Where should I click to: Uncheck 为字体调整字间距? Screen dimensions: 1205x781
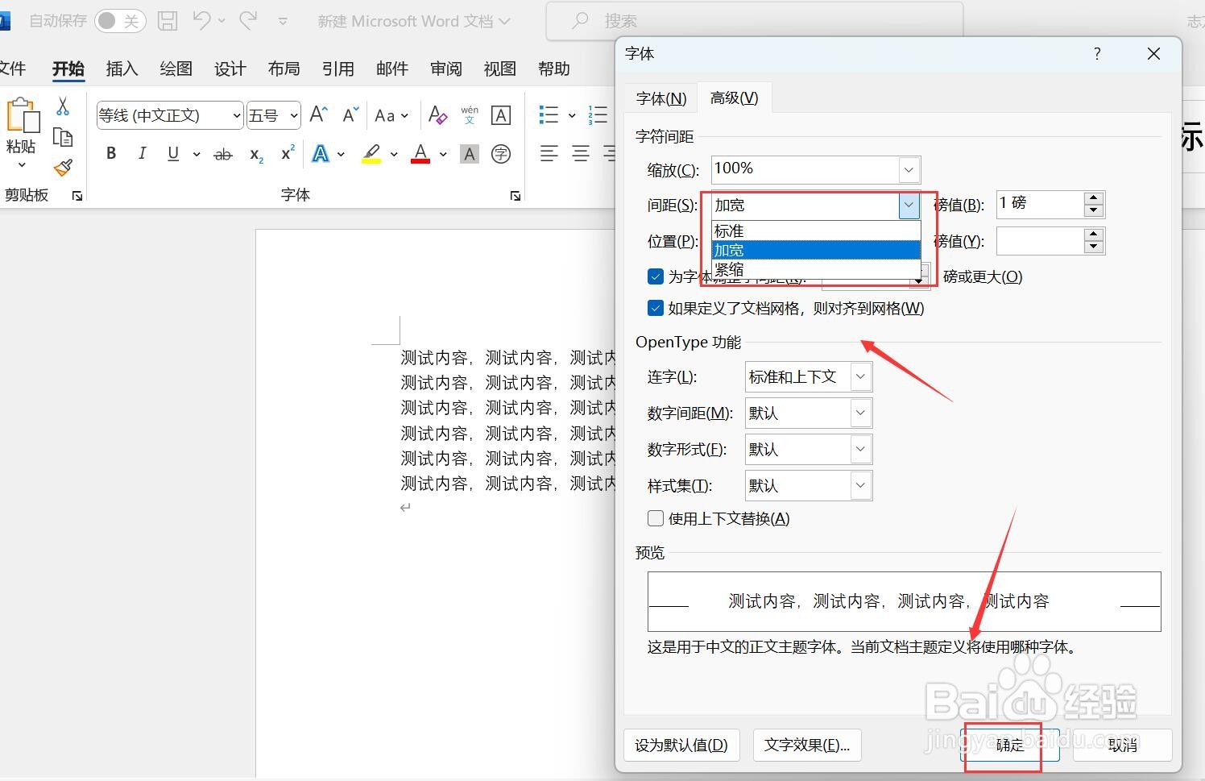click(655, 276)
